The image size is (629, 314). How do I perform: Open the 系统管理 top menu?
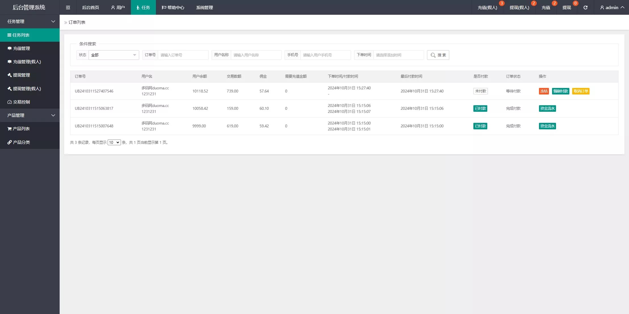pos(204,7)
